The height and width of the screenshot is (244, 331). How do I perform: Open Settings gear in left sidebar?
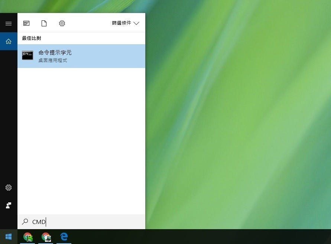(x=9, y=188)
